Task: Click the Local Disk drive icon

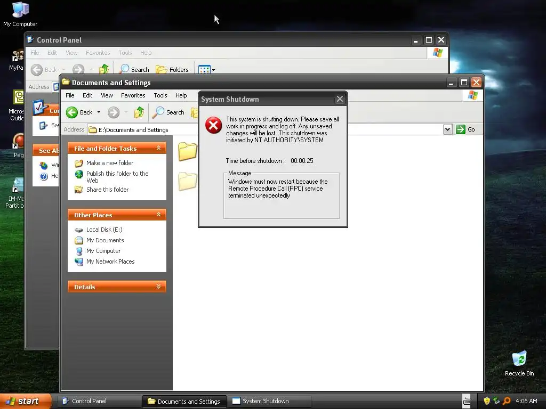Action: [79, 230]
